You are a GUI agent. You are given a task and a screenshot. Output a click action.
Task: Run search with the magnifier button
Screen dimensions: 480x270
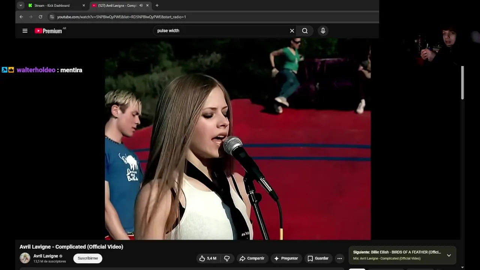pos(305,31)
